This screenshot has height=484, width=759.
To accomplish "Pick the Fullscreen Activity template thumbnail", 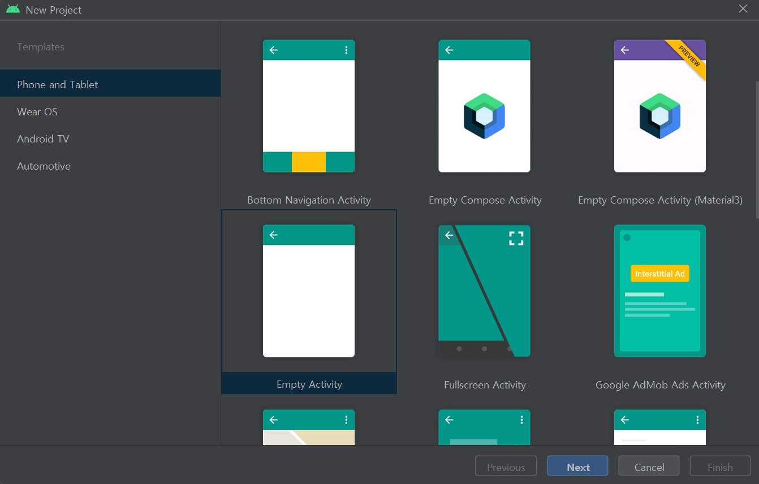I will coord(484,291).
